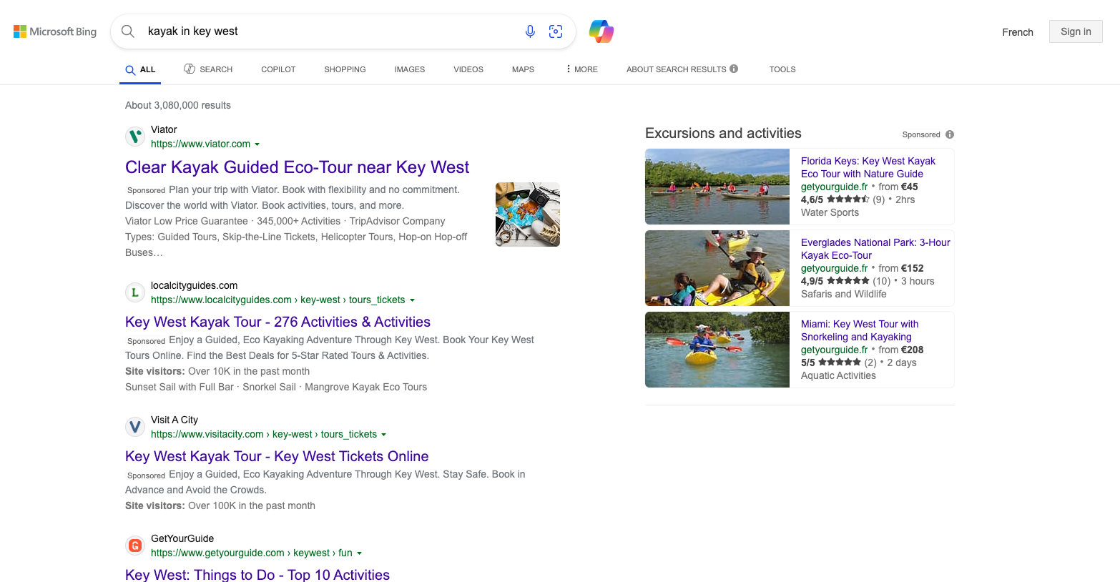Expand the getyourguide.com URL dropdown arrow

(x=359, y=553)
